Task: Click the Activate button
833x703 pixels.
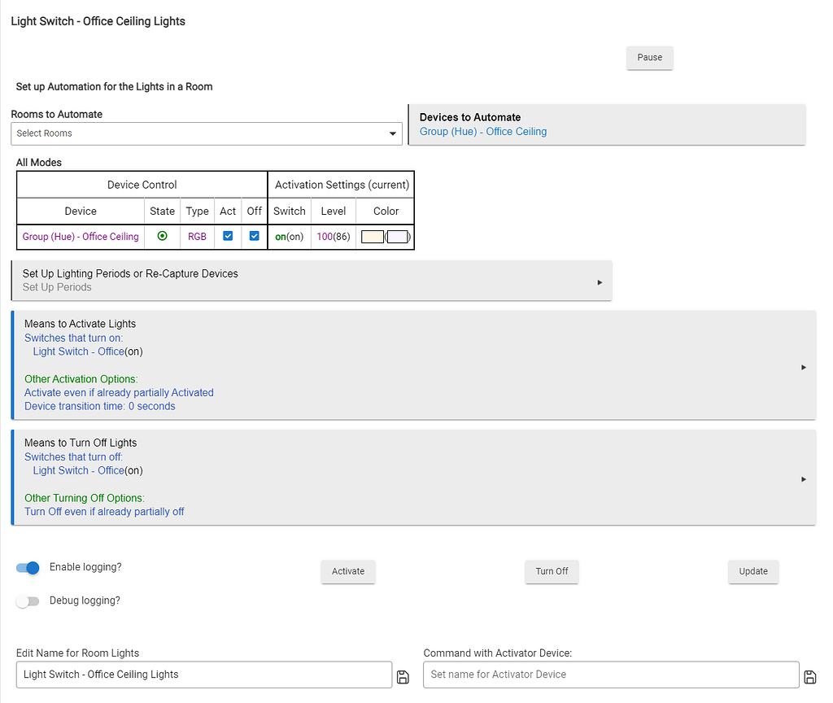Action: [x=348, y=571]
